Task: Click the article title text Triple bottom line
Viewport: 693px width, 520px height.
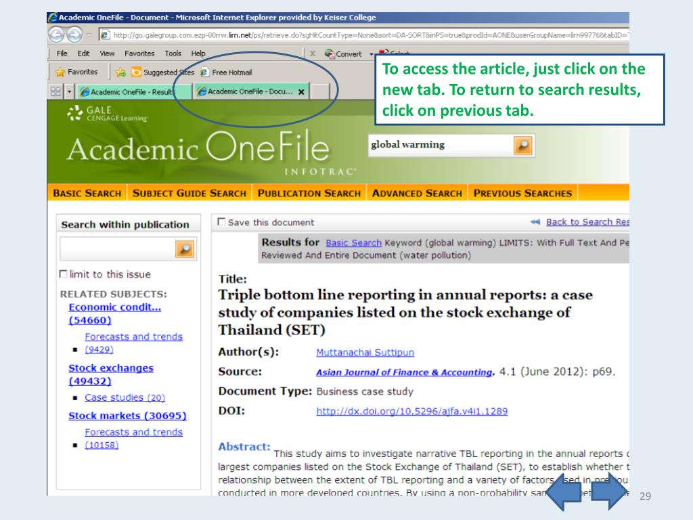Action: 405,312
